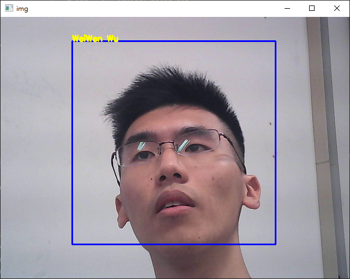Click the left edge of blue box
Screen dimensions: 350x279
73,142
